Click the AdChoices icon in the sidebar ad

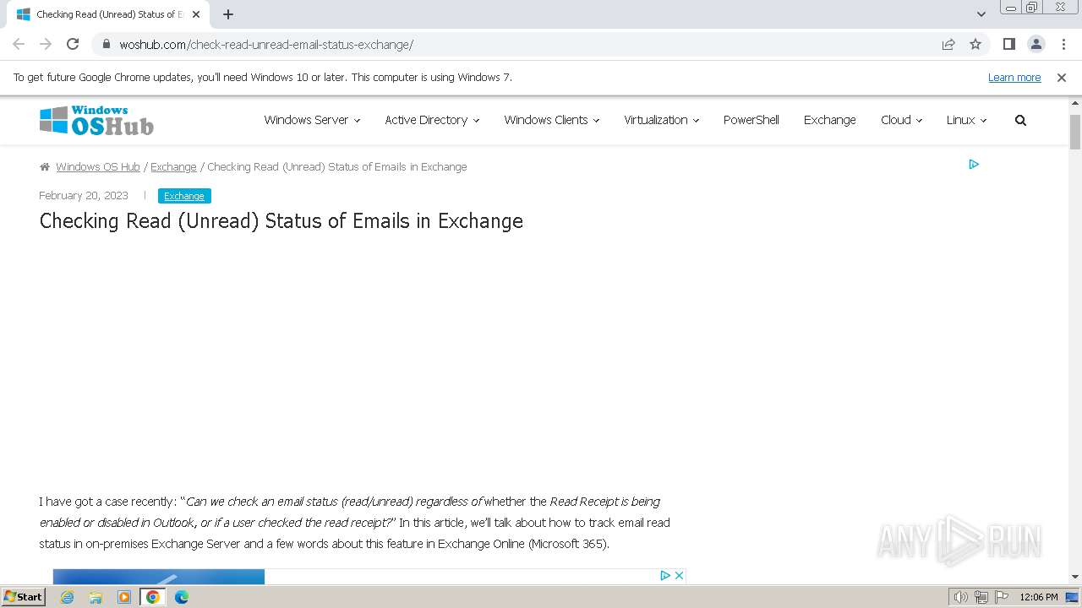tap(974, 164)
